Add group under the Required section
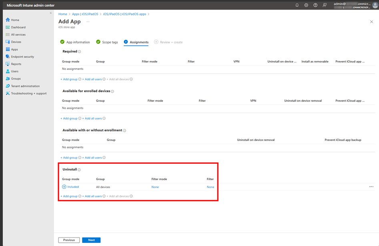The width and height of the screenshot is (379, 246). click(69, 79)
